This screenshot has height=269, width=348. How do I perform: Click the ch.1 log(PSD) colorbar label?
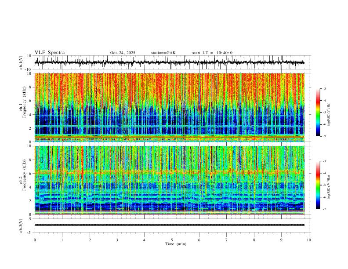pos(329,114)
